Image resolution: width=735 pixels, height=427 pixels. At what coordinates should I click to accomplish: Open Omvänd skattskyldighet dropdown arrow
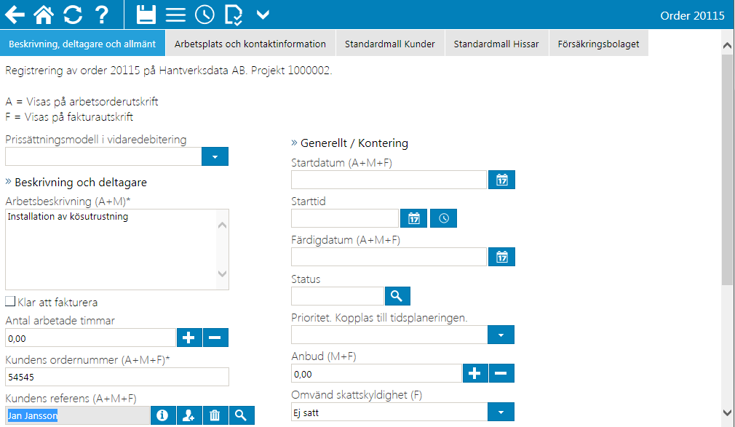(501, 412)
